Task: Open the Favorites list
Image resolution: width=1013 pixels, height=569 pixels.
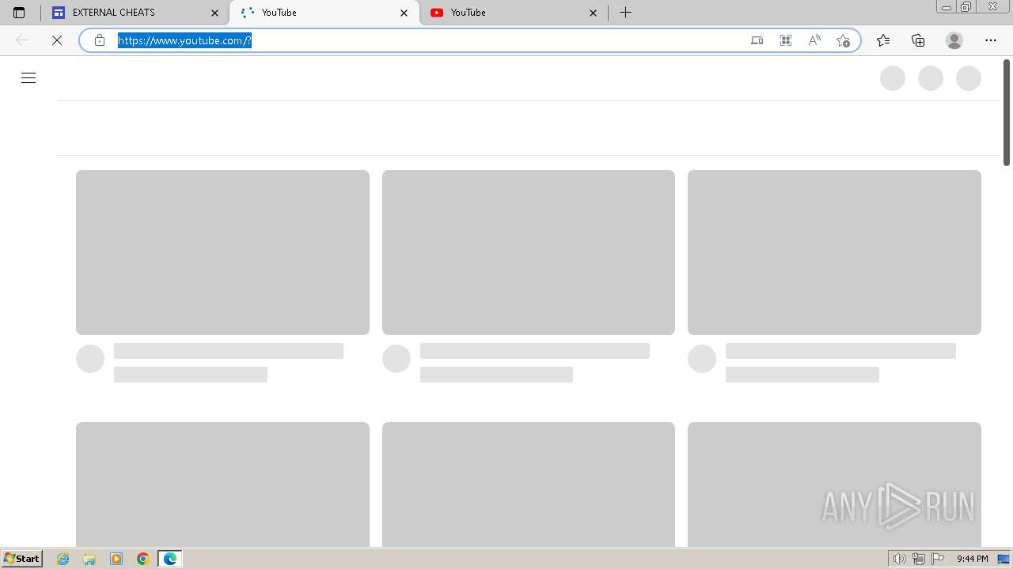Action: coord(883,40)
